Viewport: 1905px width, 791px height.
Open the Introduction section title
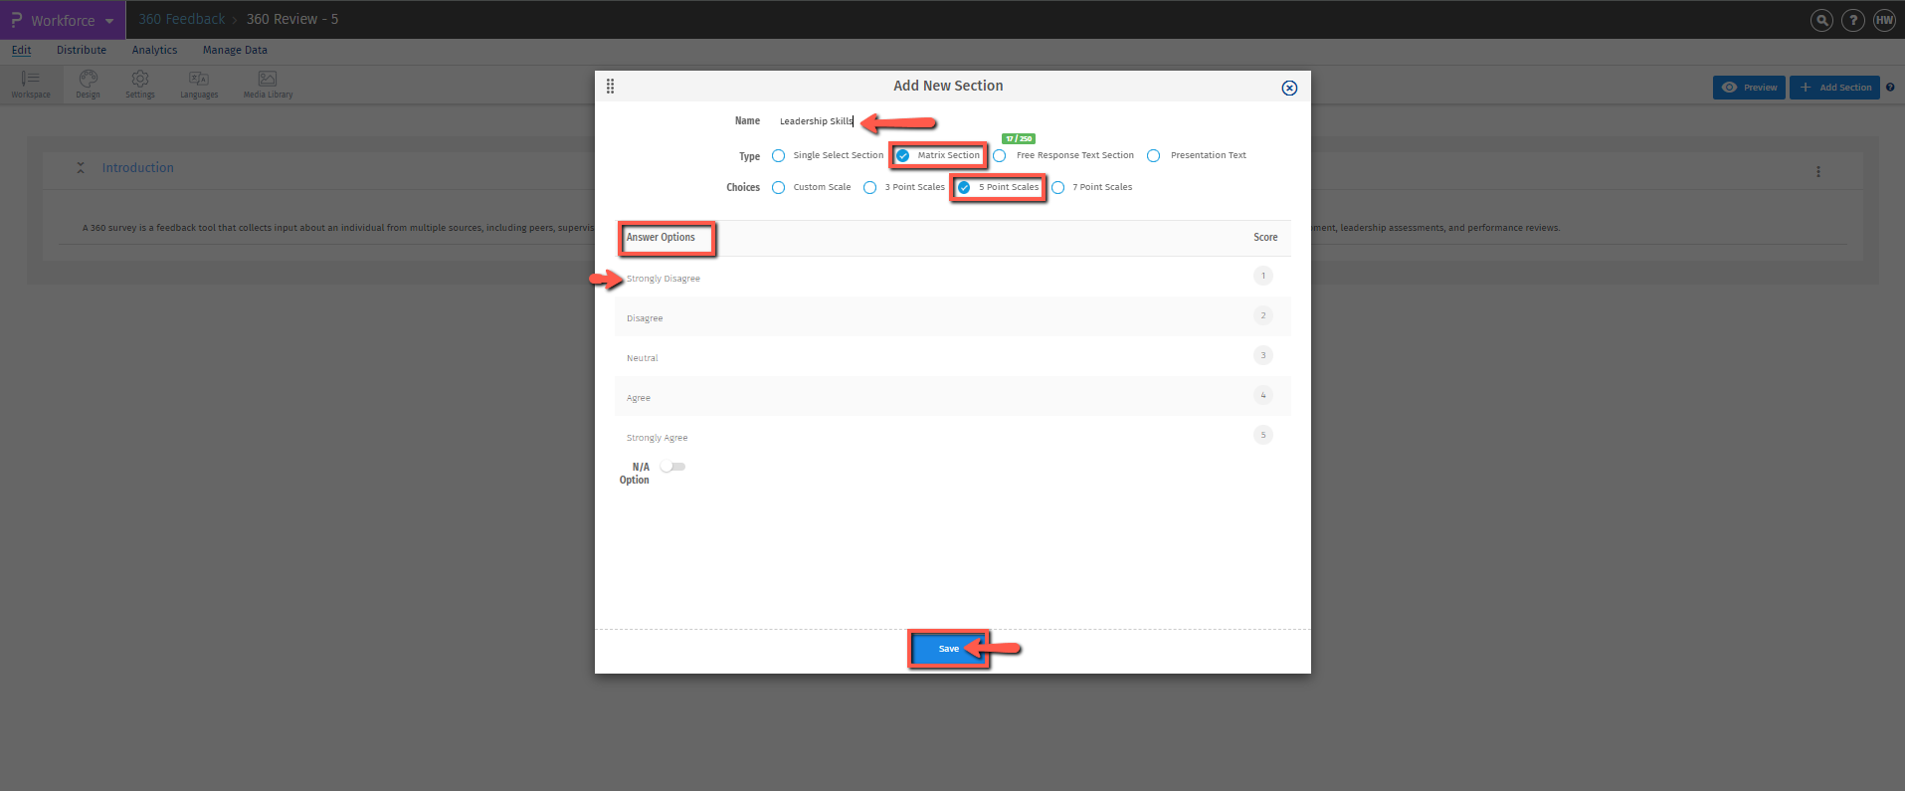tap(137, 168)
